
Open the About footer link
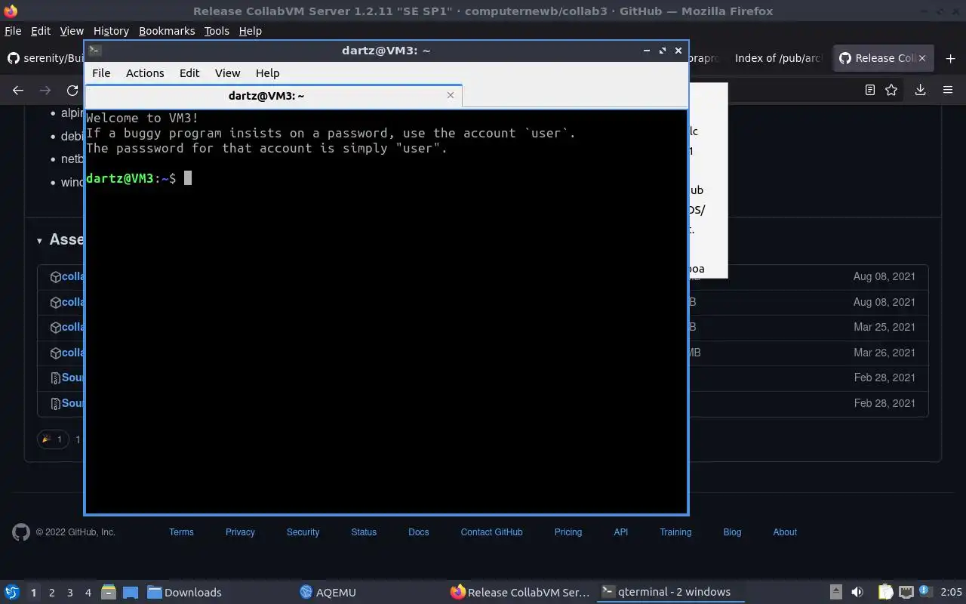pyautogui.click(x=785, y=532)
